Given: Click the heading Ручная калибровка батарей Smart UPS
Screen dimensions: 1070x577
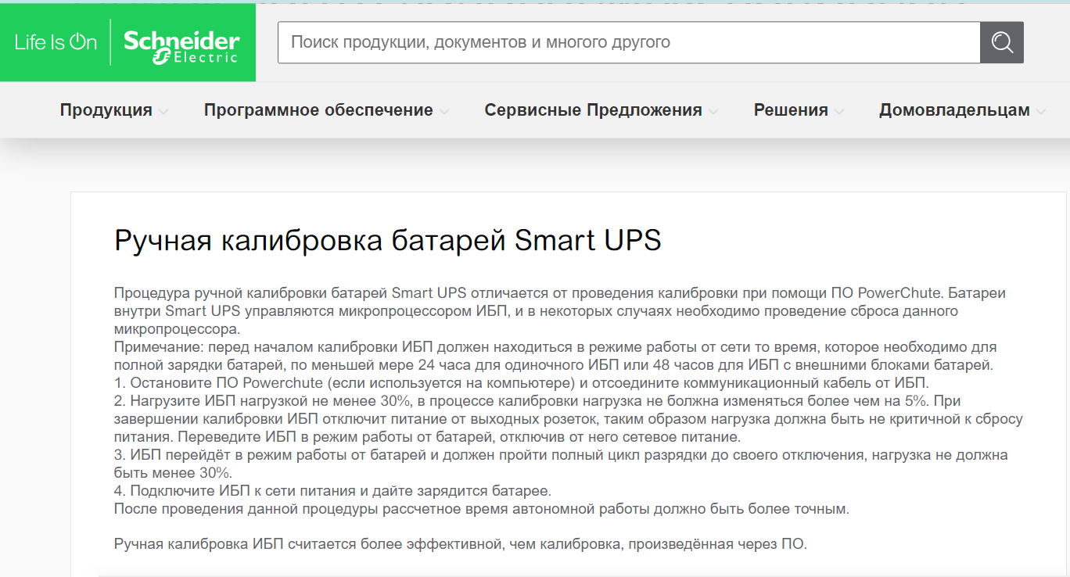Looking at the screenshot, I should point(388,240).
